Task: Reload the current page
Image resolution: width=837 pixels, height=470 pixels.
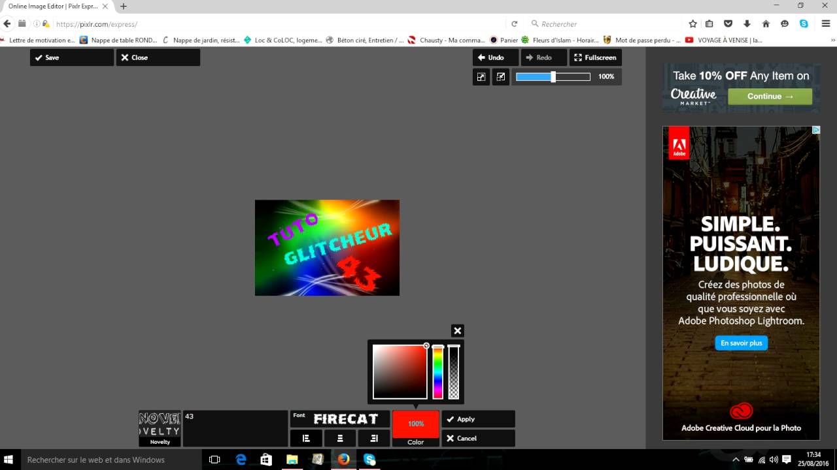Action: tap(515, 23)
